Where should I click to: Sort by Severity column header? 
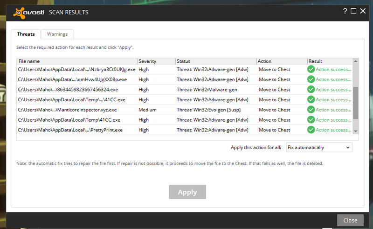(156, 61)
